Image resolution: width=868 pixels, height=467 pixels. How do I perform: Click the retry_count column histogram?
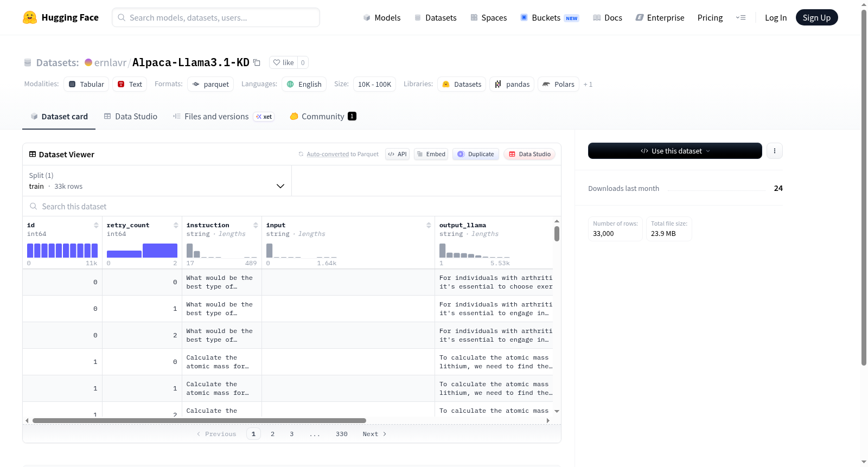click(x=142, y=251)
